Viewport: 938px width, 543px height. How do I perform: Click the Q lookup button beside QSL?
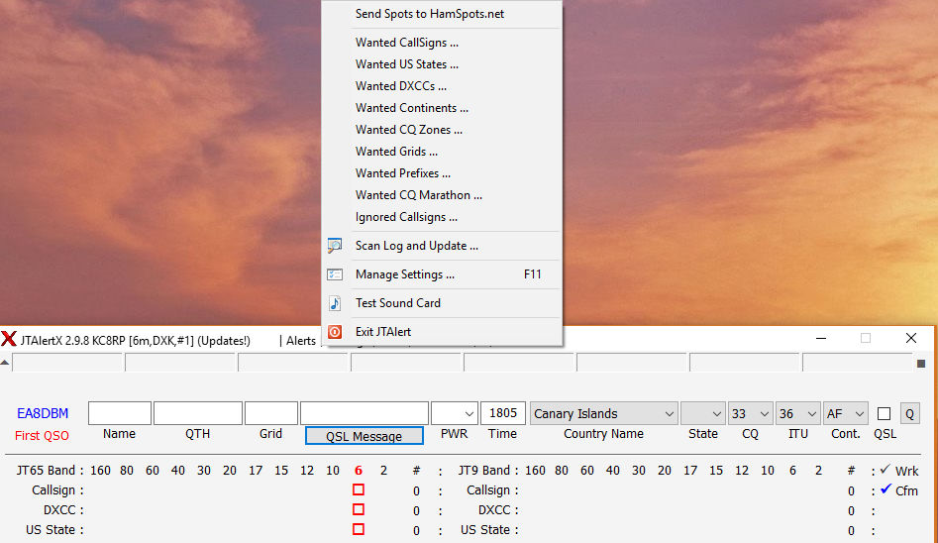909,414
